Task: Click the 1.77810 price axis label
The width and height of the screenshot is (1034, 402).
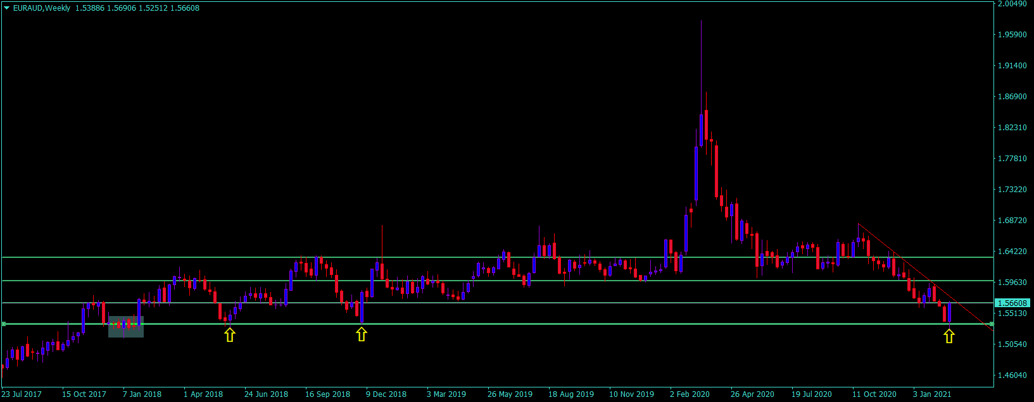Action: [x=1012, y=159]
